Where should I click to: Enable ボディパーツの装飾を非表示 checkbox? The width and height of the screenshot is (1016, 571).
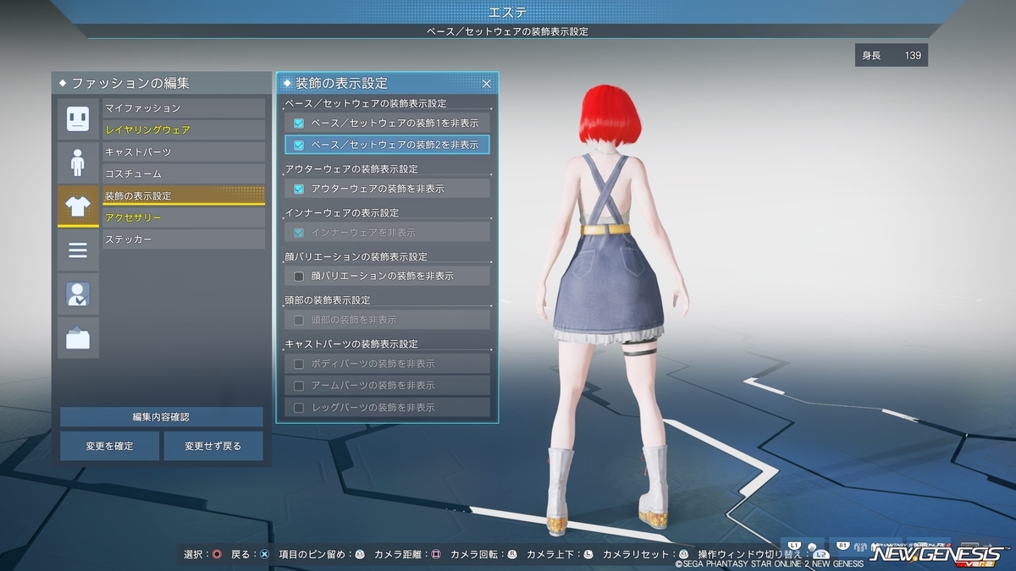pyautogui.click(x=298, y=364)
